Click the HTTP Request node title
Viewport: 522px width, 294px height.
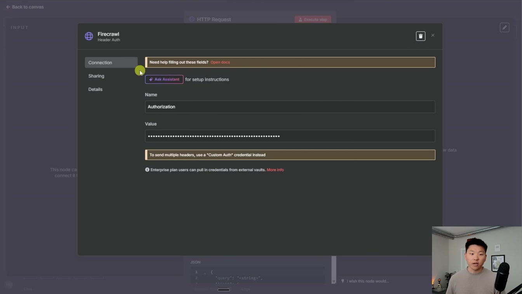[214, 19]
